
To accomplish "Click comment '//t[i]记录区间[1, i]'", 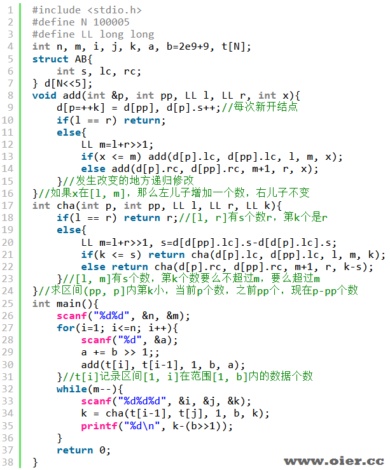I will [188, 376].
